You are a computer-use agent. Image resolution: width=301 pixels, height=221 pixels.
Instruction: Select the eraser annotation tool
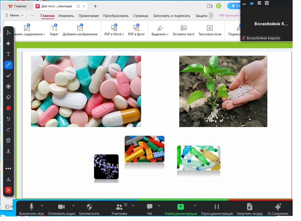click(x=8, y=97)
